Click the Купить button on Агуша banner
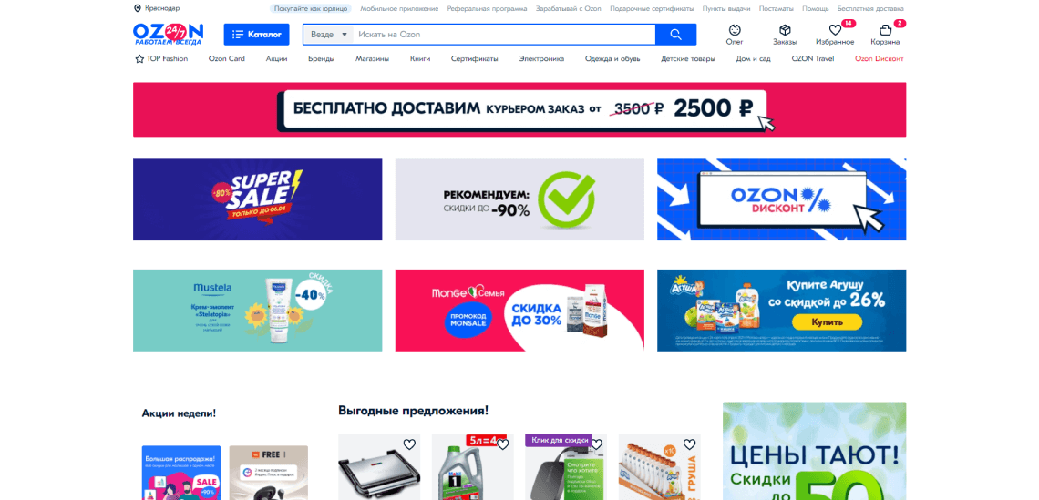This screenshot has height=500, width=1039. [x=827, y=321]
